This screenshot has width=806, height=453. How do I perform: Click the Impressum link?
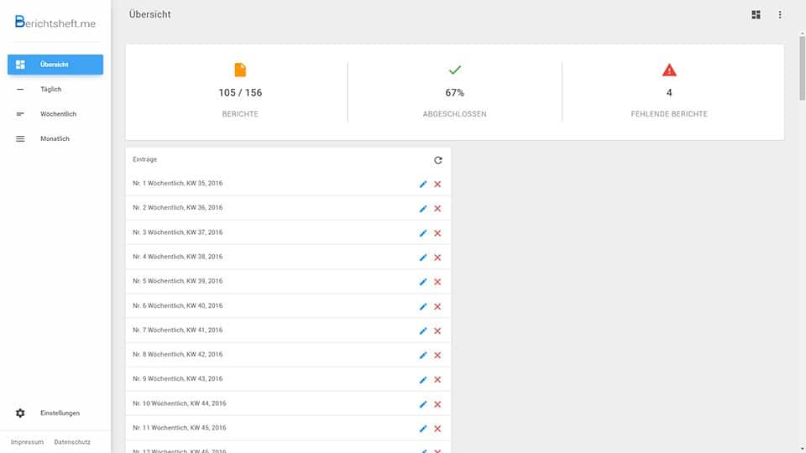(27, 442)
